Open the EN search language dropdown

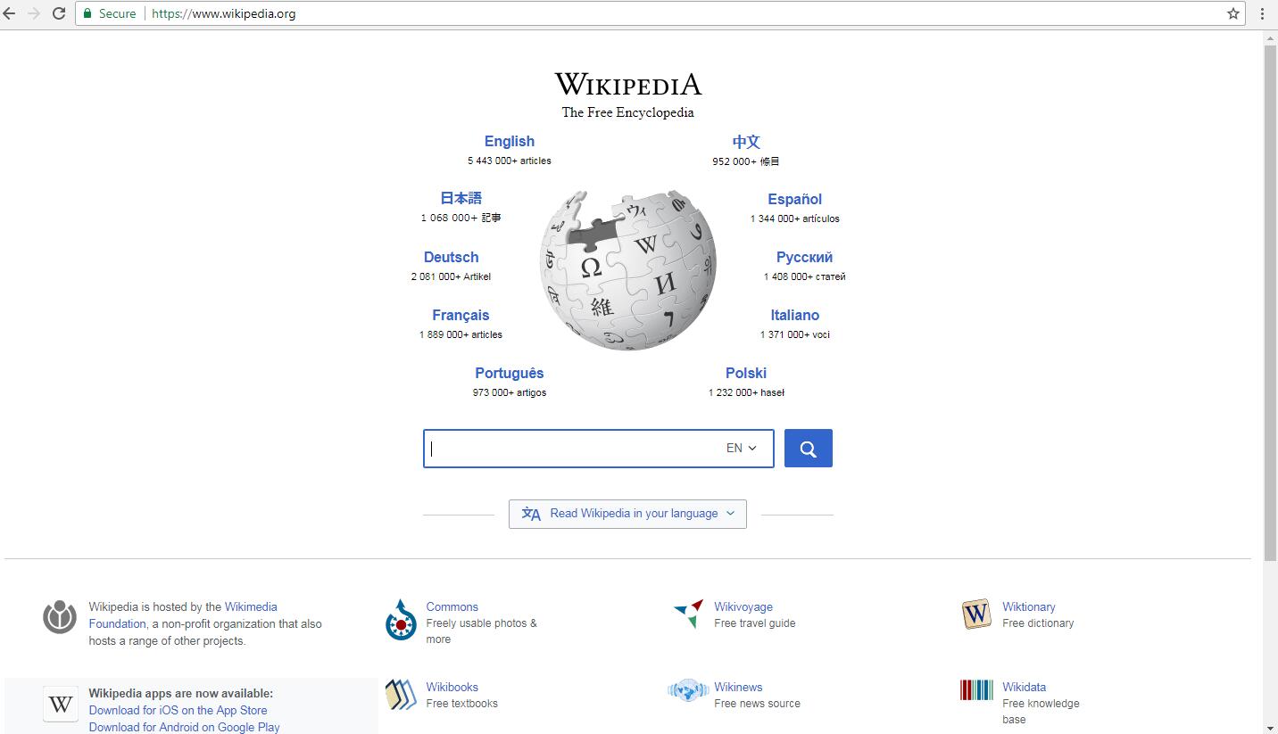tap(742, 449)
